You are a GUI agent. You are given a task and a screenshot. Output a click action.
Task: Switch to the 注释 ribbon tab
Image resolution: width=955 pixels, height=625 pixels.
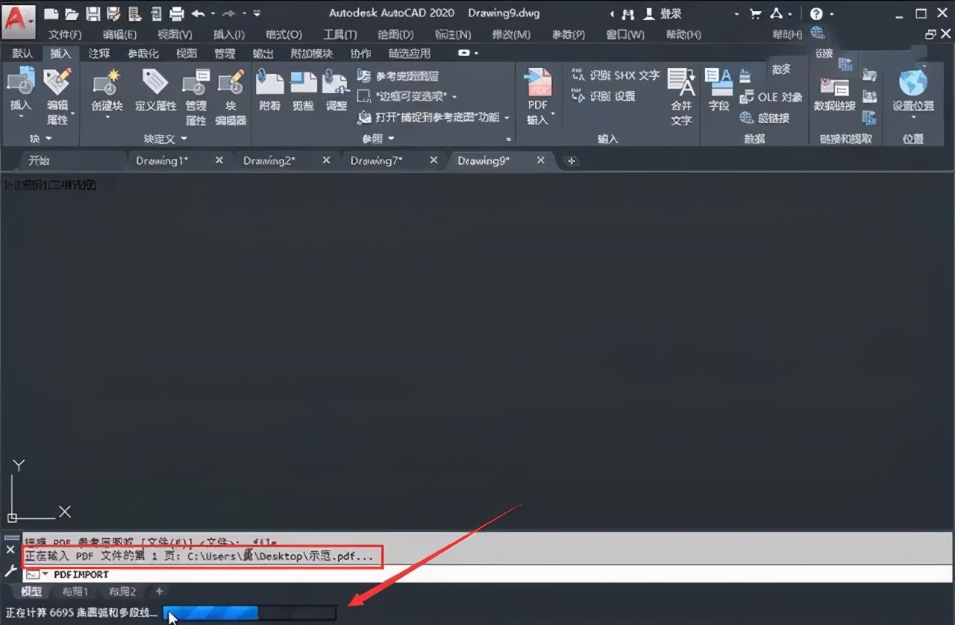pyautogui.click(x=99, y=53)
